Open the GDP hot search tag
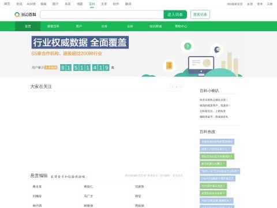Screen dimensions: 277x208 click(213, 186)
